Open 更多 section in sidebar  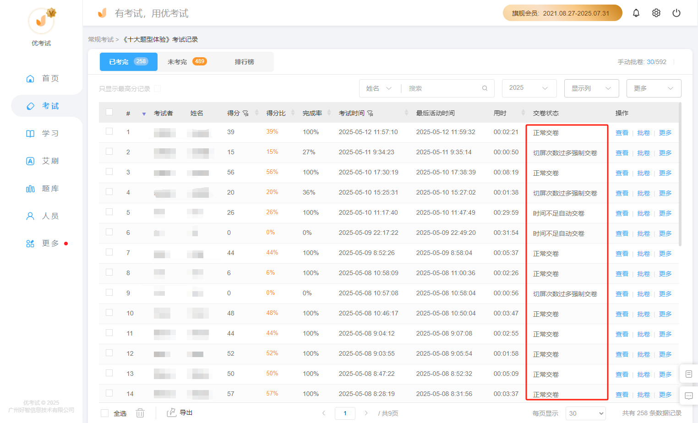pyautogui.click(x=42, y=243)
